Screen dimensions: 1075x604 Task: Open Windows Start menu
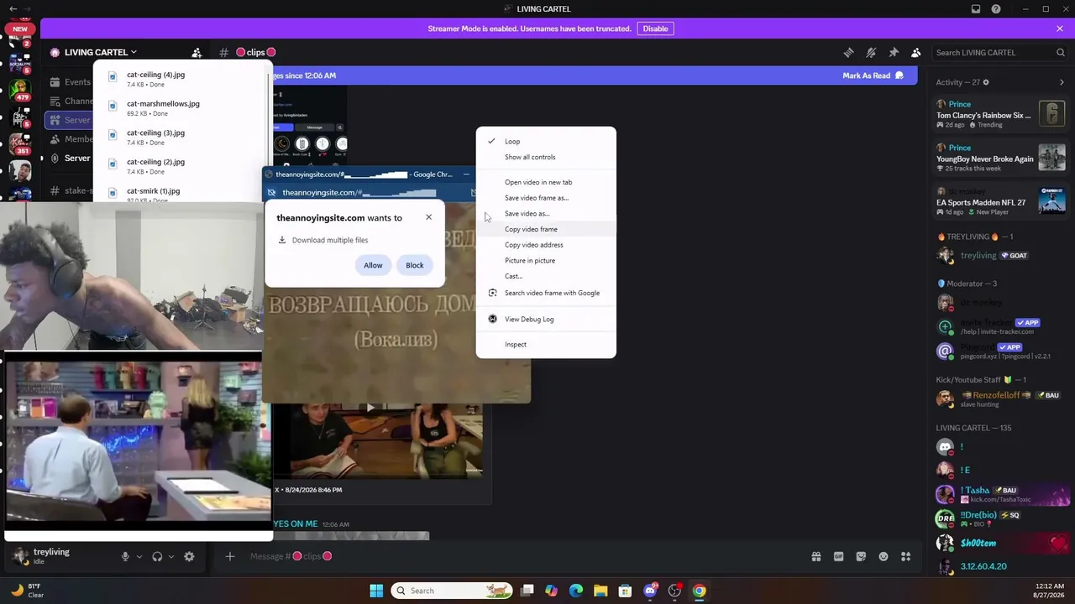pyautogui.click(x=376, y=591)
